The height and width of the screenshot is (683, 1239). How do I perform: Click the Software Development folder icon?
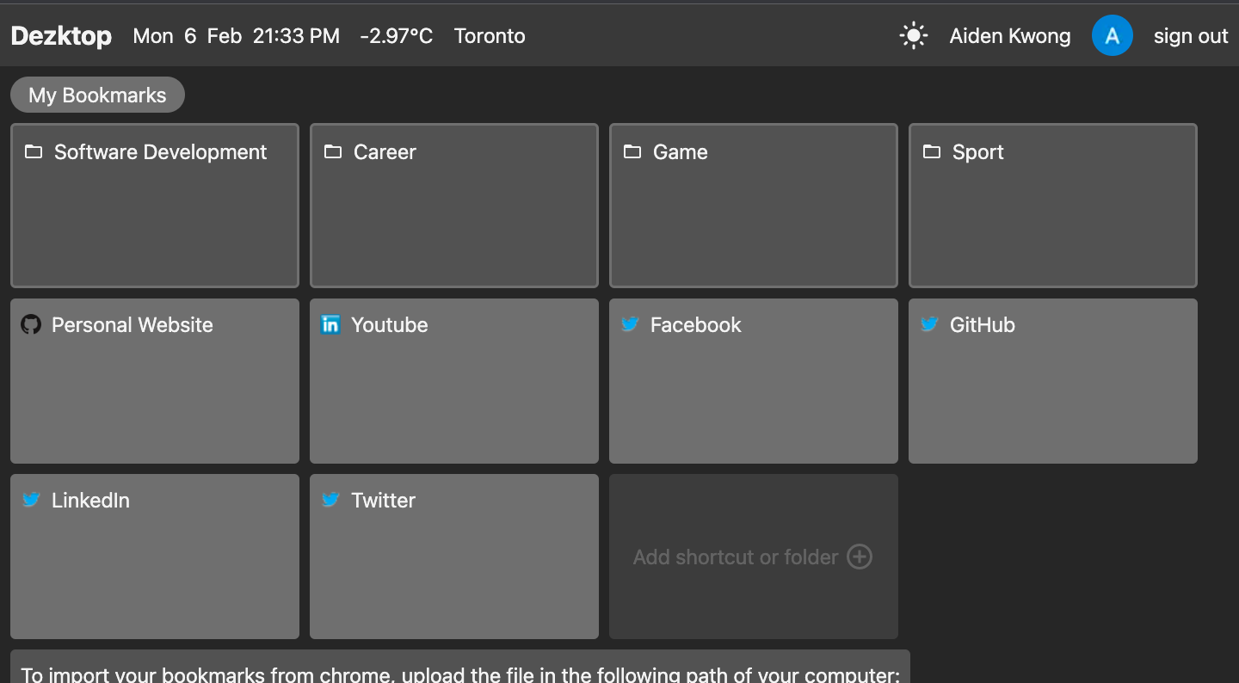coord(34,152)
